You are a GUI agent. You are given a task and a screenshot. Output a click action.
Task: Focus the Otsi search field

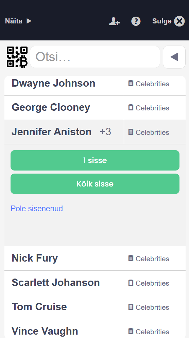95,57
